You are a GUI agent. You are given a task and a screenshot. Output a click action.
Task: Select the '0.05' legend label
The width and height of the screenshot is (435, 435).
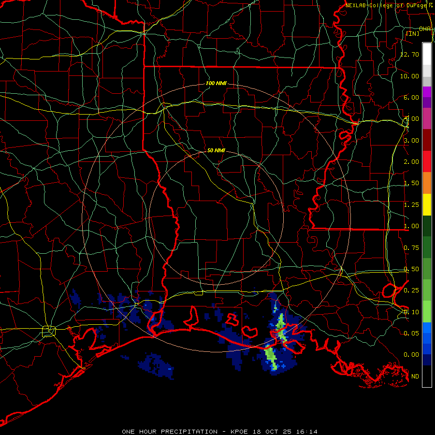pos(411,333)
